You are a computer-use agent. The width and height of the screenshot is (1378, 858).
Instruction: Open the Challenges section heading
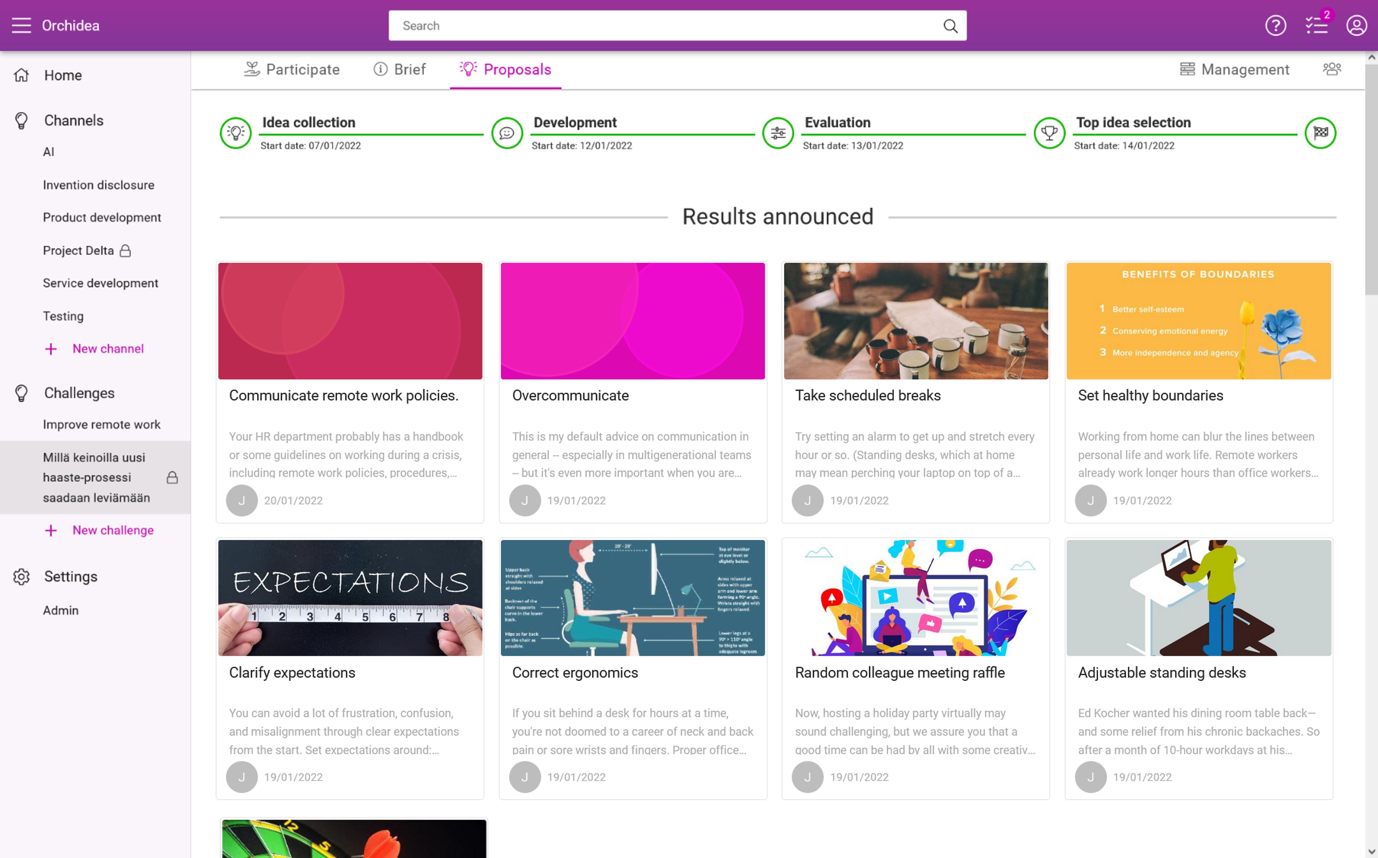(x=80, y=393)
